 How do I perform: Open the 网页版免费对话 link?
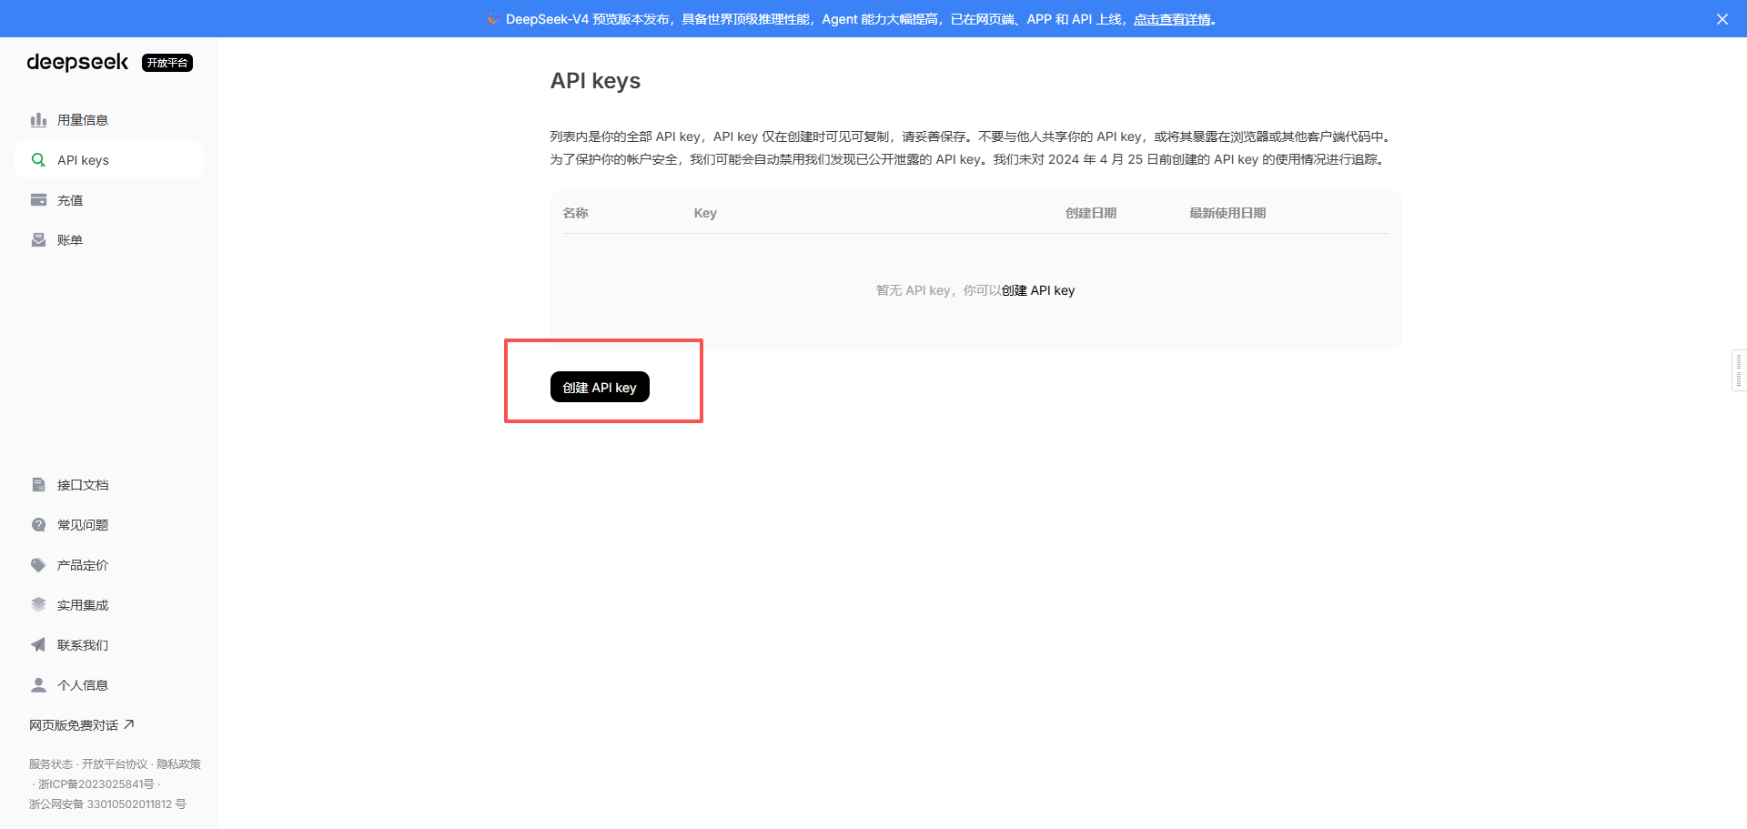click(82, 725)
